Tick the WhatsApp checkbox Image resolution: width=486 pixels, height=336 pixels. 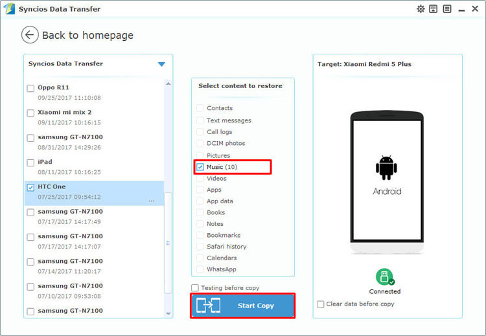[200, 269]
